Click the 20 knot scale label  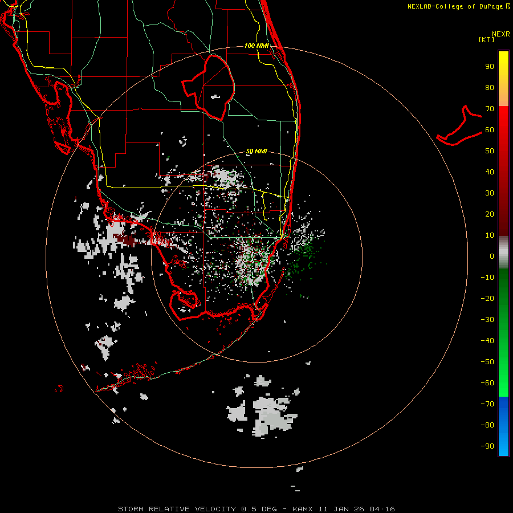point(490,214)
